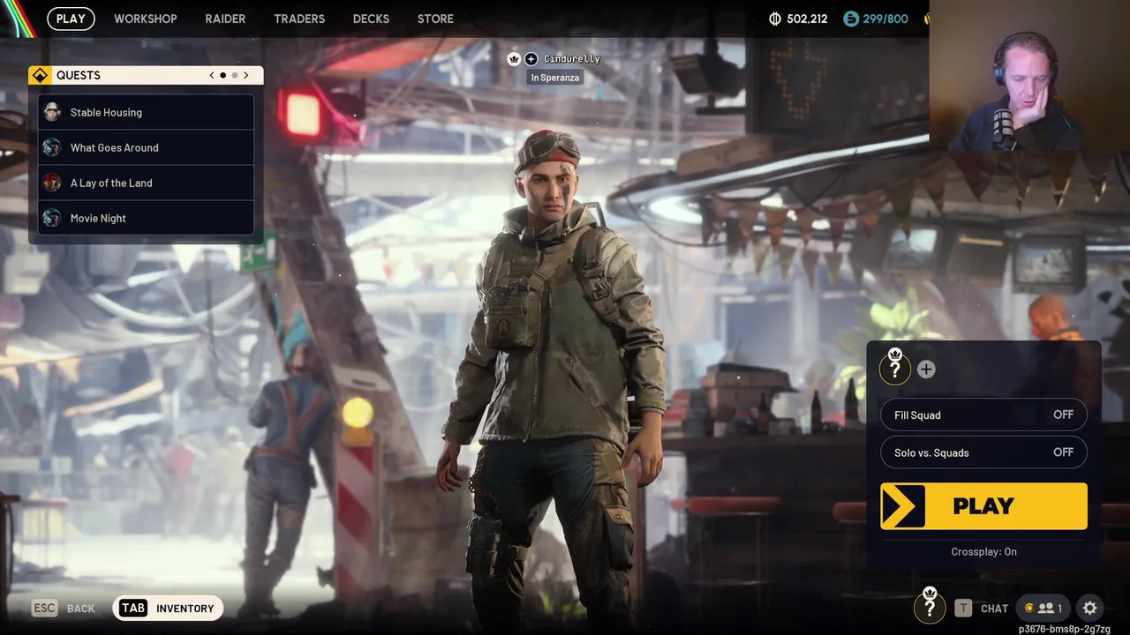Click the What Goes Around quest portrait
1130x635 pixels.
pyautogui.click(x=52, y=147)
